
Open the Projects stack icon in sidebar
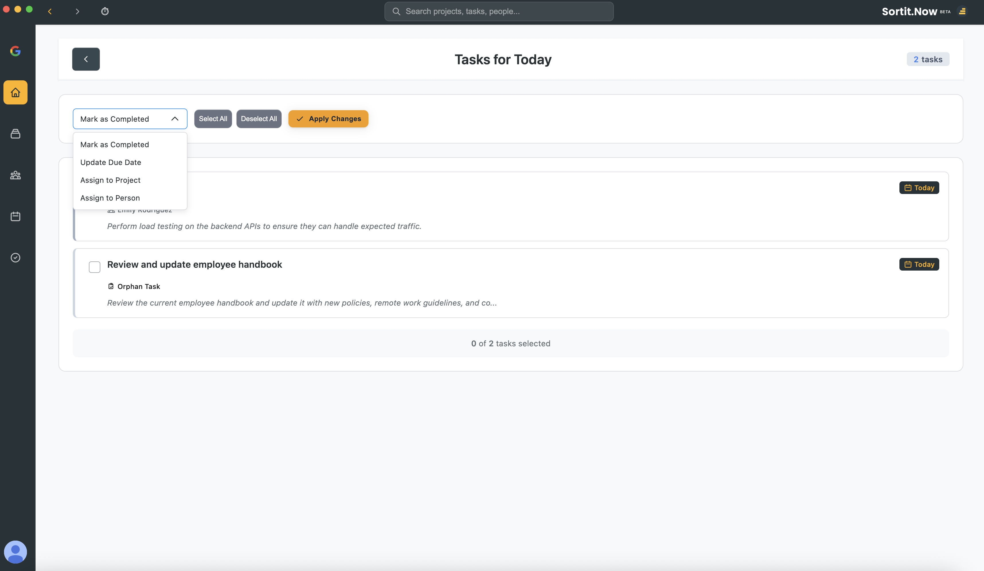pyautogui.click(x=15, y=134)
